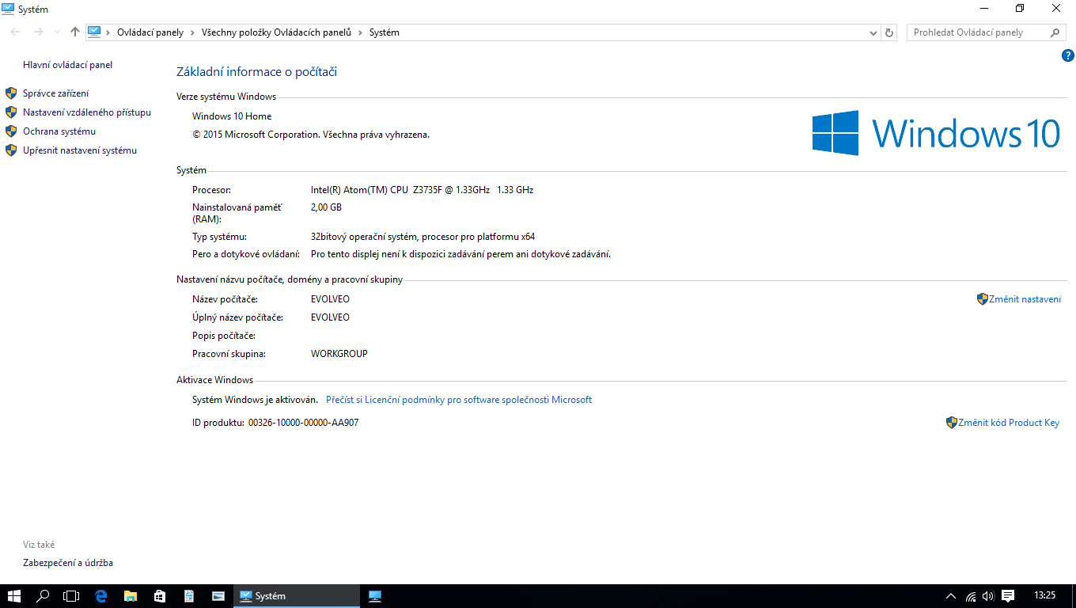Go up one level with Up arrow
Screen dimensions: 1076x608
[75, 32]
